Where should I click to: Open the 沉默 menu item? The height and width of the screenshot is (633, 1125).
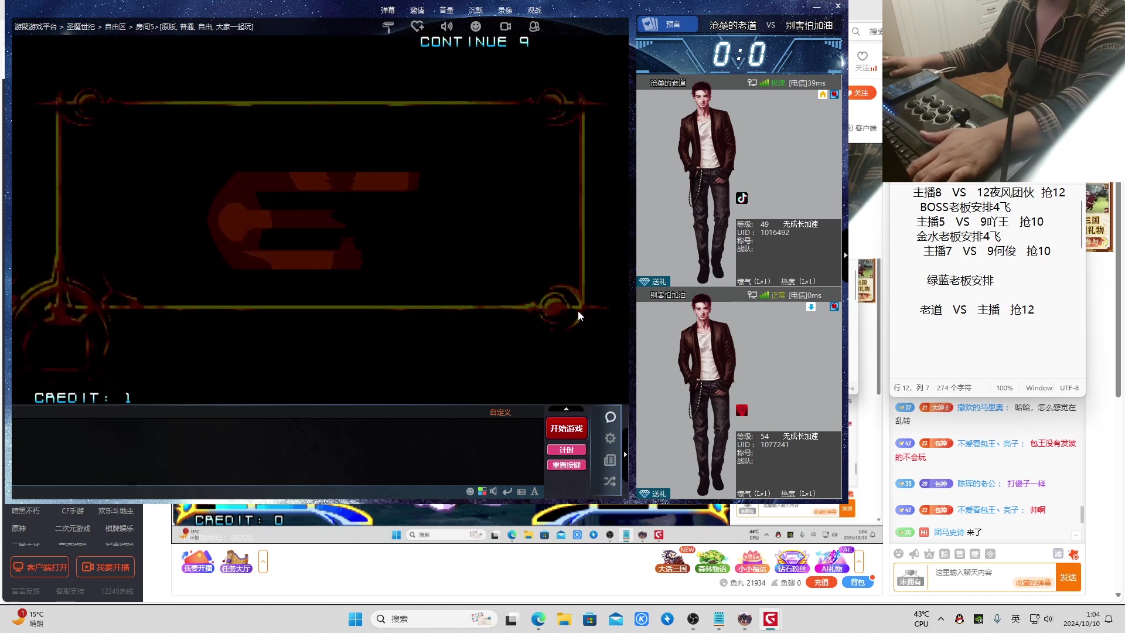pyautogui.click(x=476, y=11)
